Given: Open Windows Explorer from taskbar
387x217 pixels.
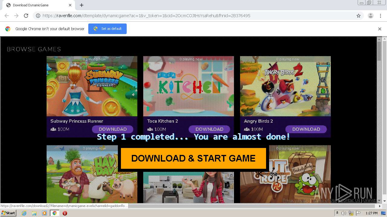Looking at the screenshot, I should click(x=34, y=213).
